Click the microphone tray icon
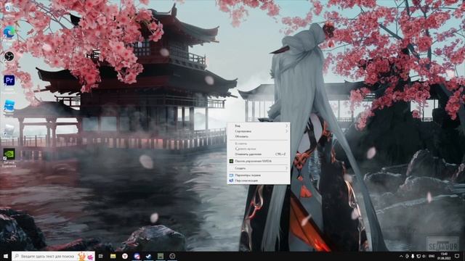 [413, 256]
